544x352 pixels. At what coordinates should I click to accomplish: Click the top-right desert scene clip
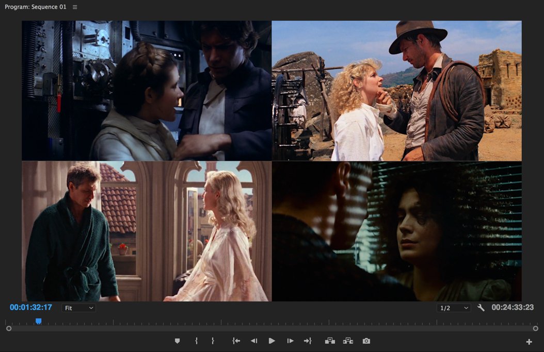coord(396,90)
